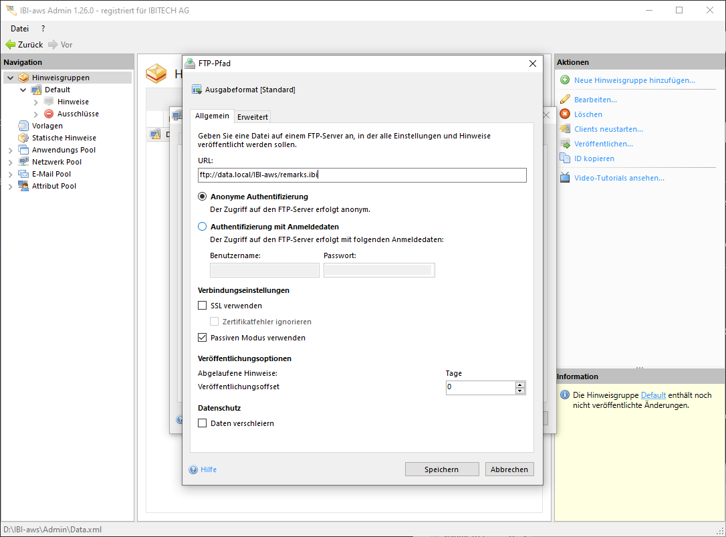Expand the Anwendungs Pool tree node
Image resolution: width=726 pixels, height=537 pixels.
11,150
